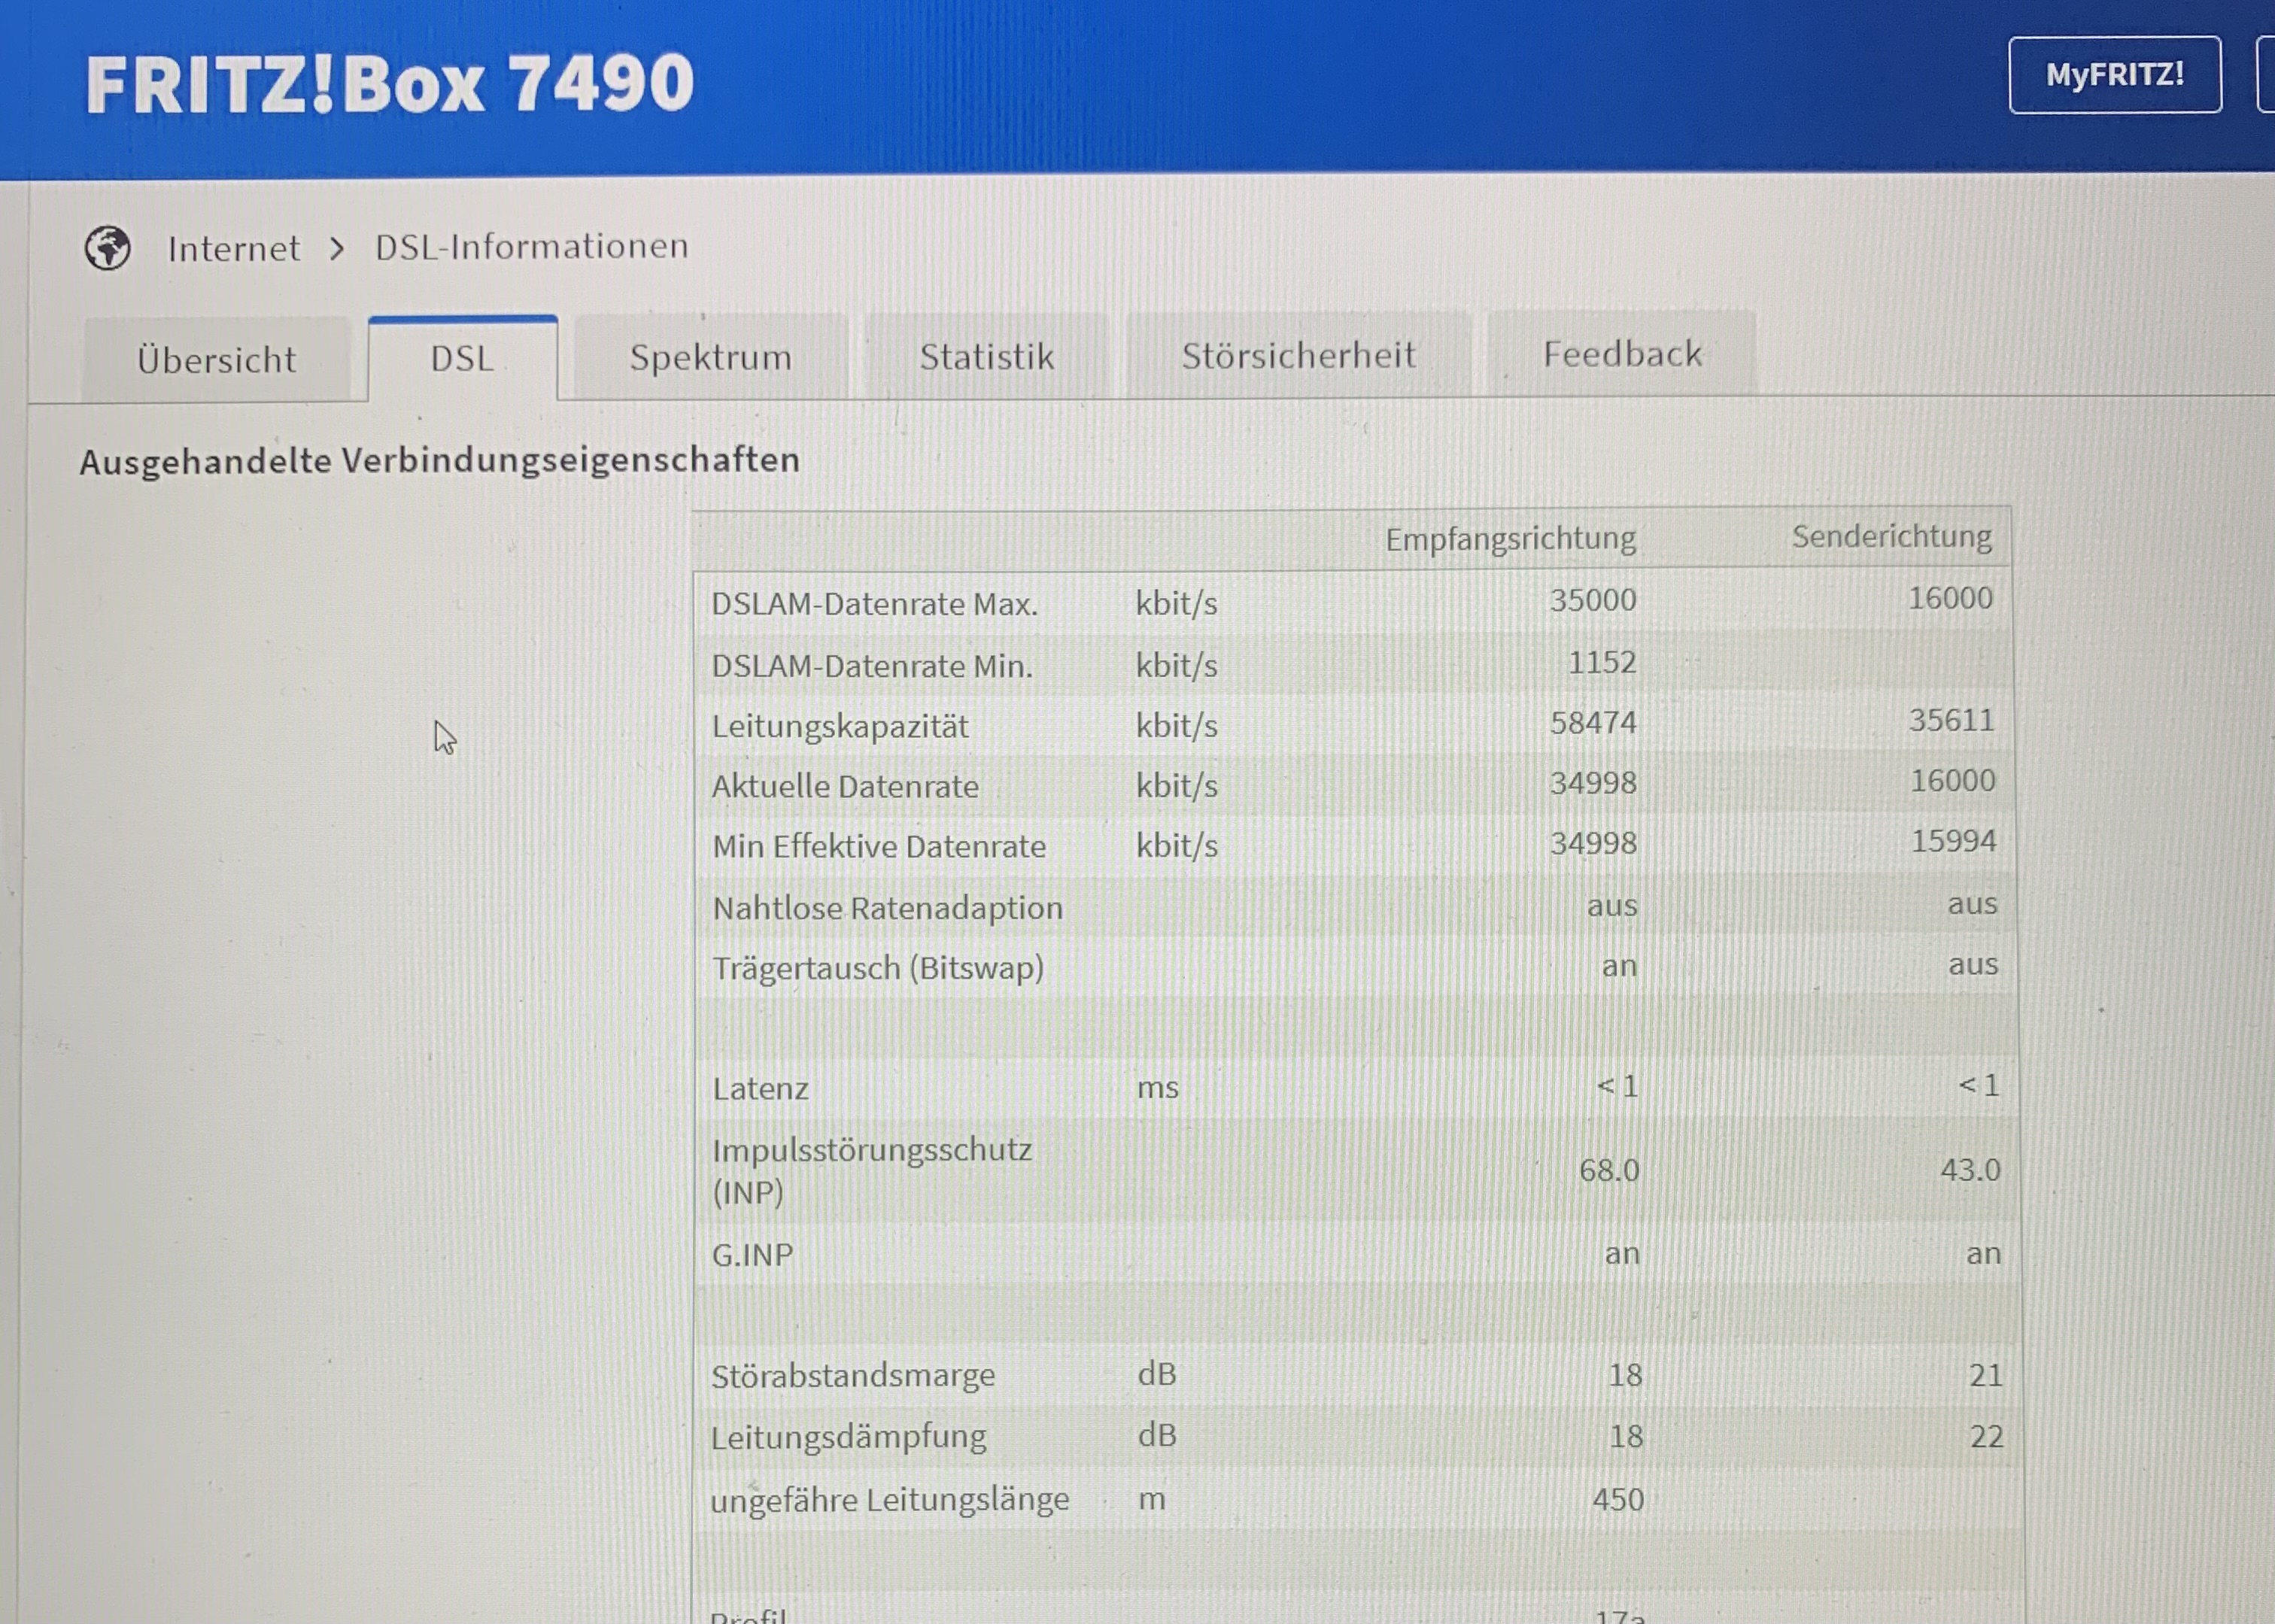Screen dimensions: 2275x1624
Task: Go to the Störsicherheit tab
Action: coord(1298,355)
